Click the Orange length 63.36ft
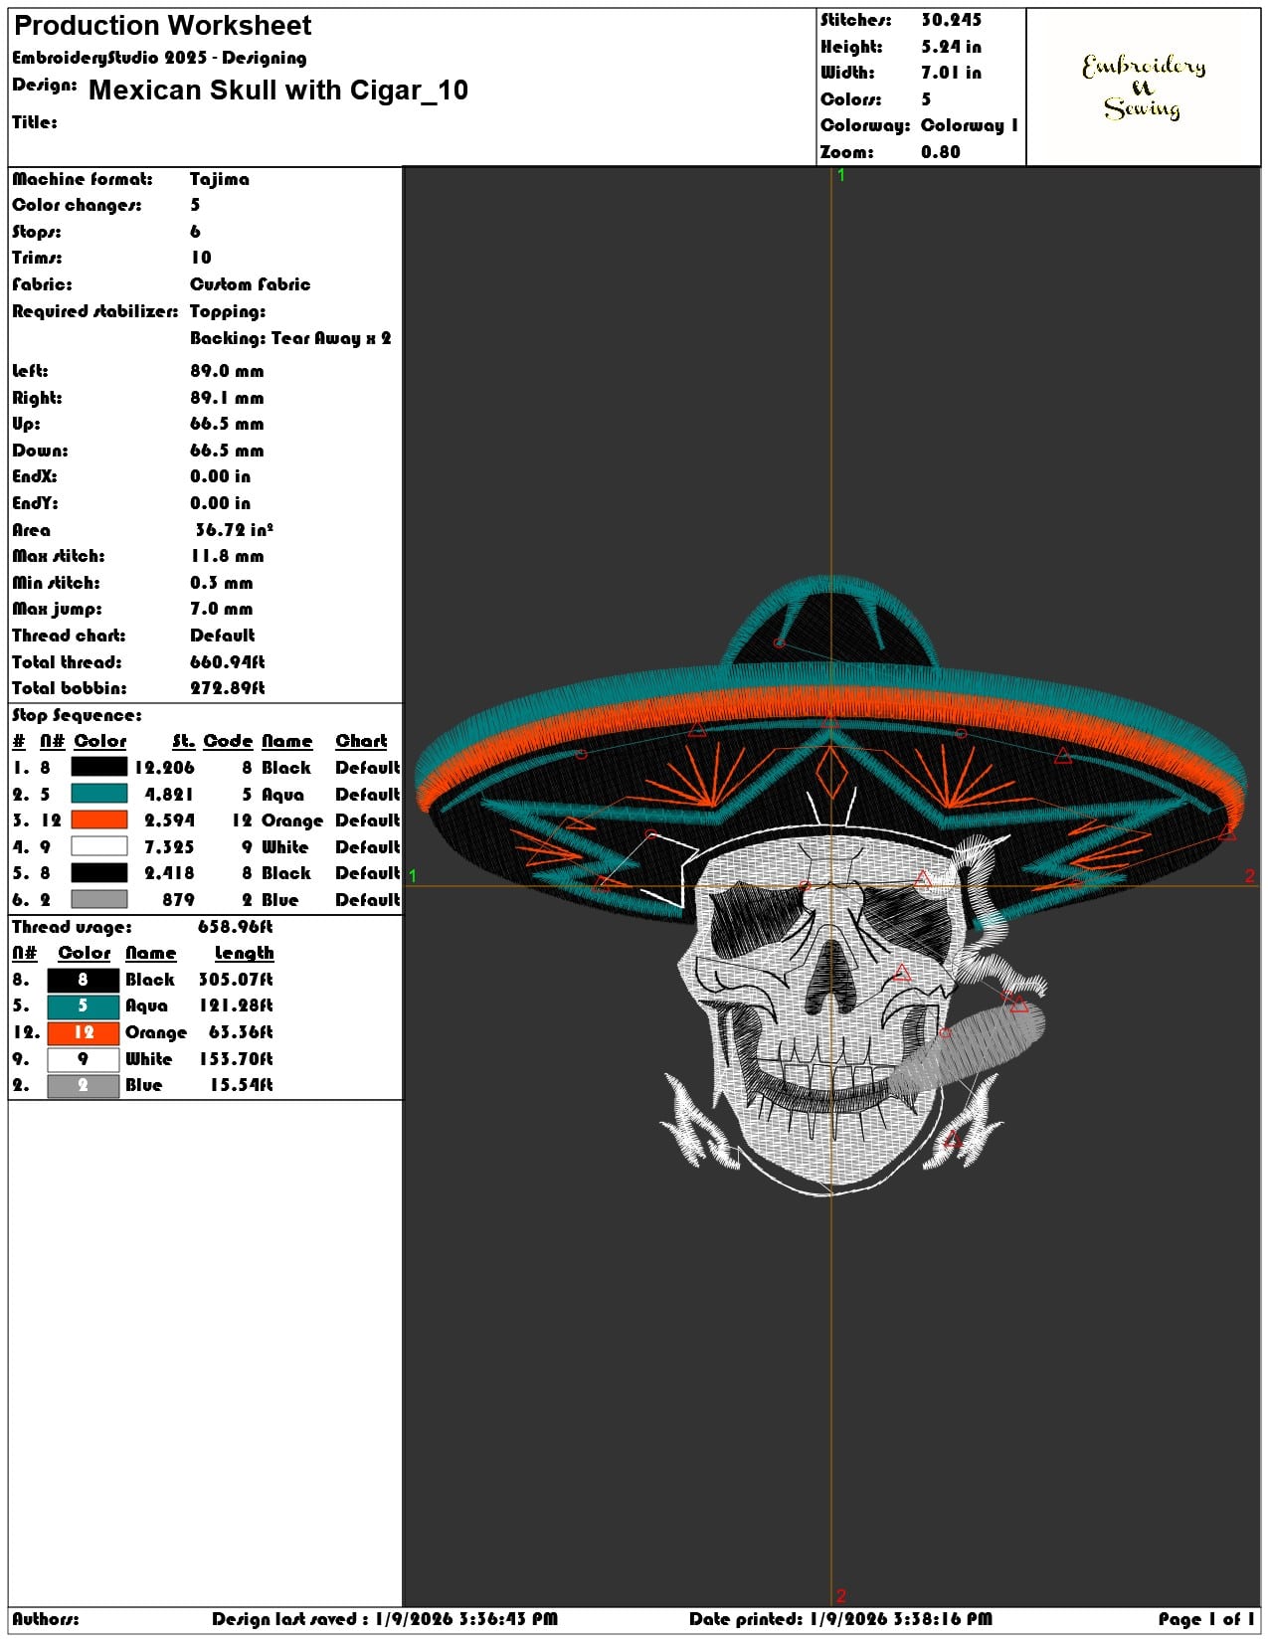This screenshot has height=1641, width=1268. [x=241, y=1032]
